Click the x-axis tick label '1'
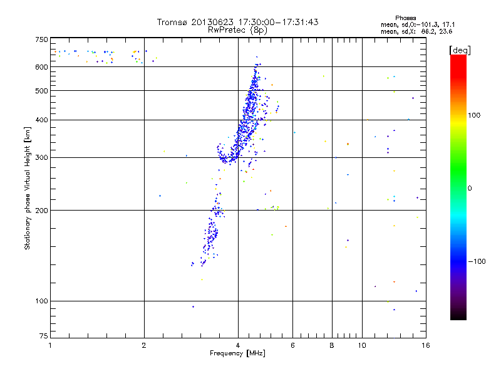The image size is (501, 376). (x=50, y=345)
